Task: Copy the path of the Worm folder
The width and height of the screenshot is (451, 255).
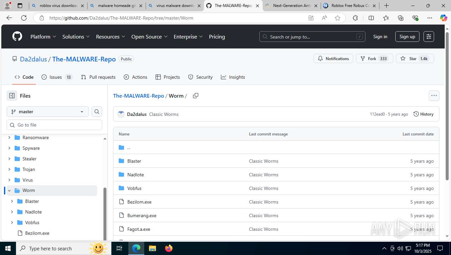Action: point(196,96)
